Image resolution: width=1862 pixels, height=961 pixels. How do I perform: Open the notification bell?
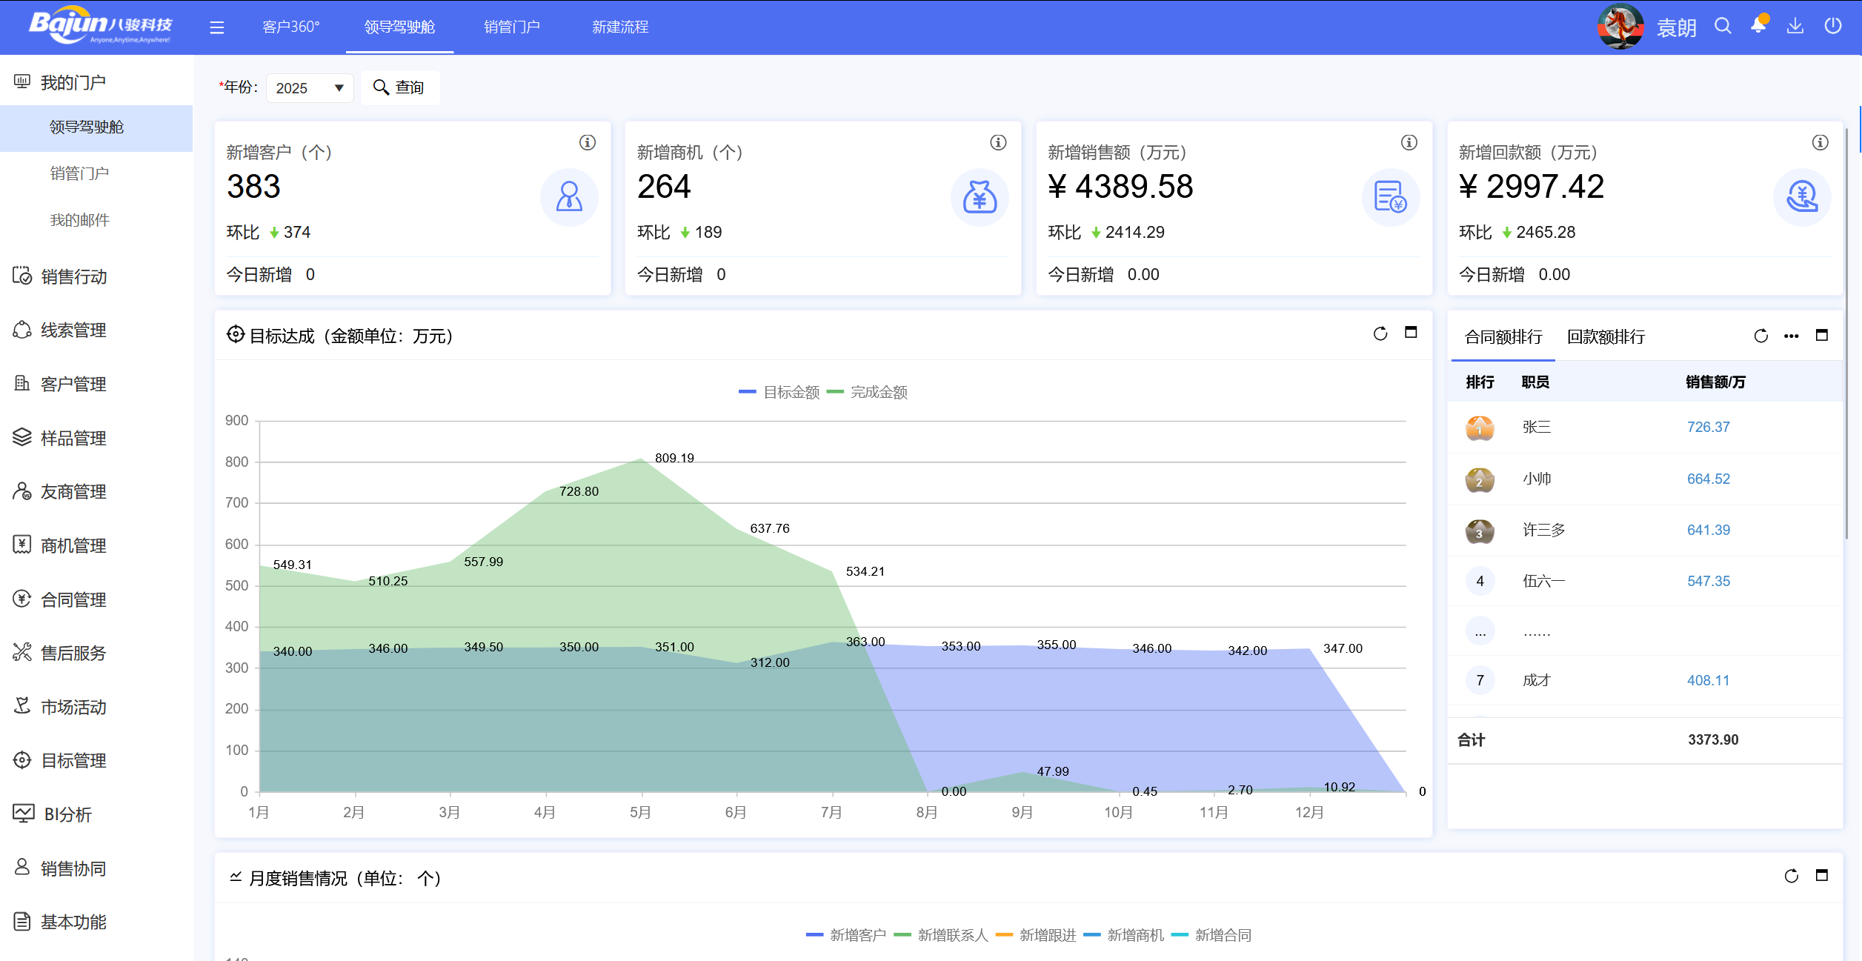click(x=1758, y=26)
